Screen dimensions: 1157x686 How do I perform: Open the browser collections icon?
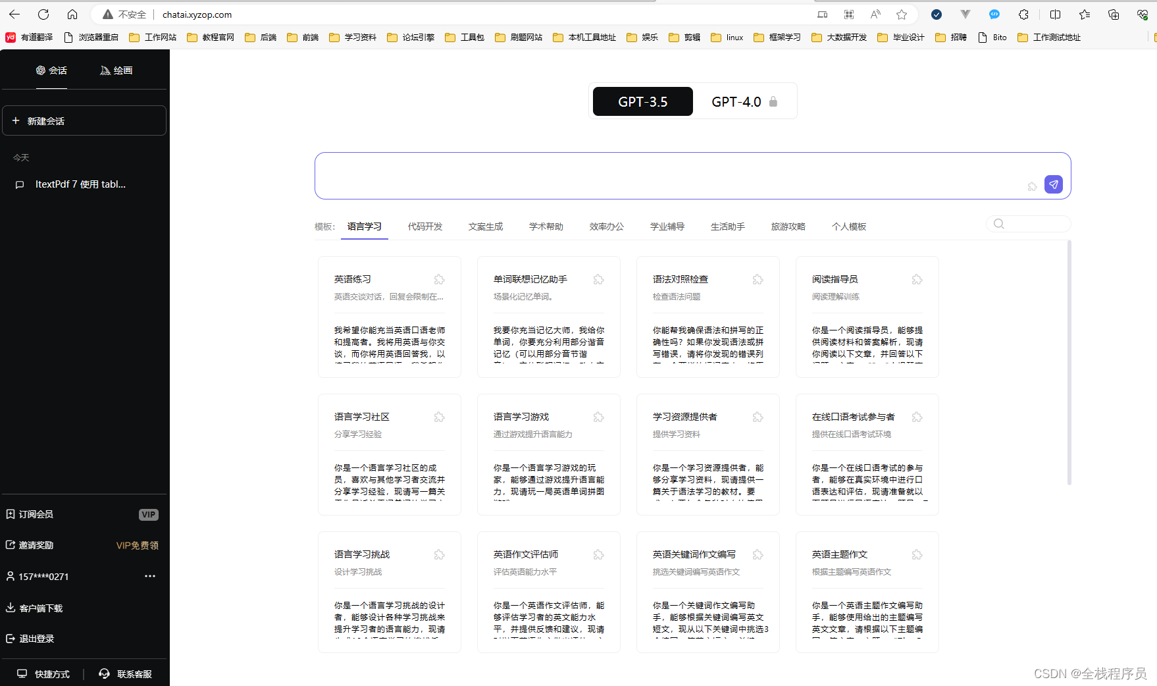coord(1114,14)
